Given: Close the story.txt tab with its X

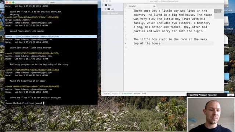Looking at the screenshot, I should 154,6.
